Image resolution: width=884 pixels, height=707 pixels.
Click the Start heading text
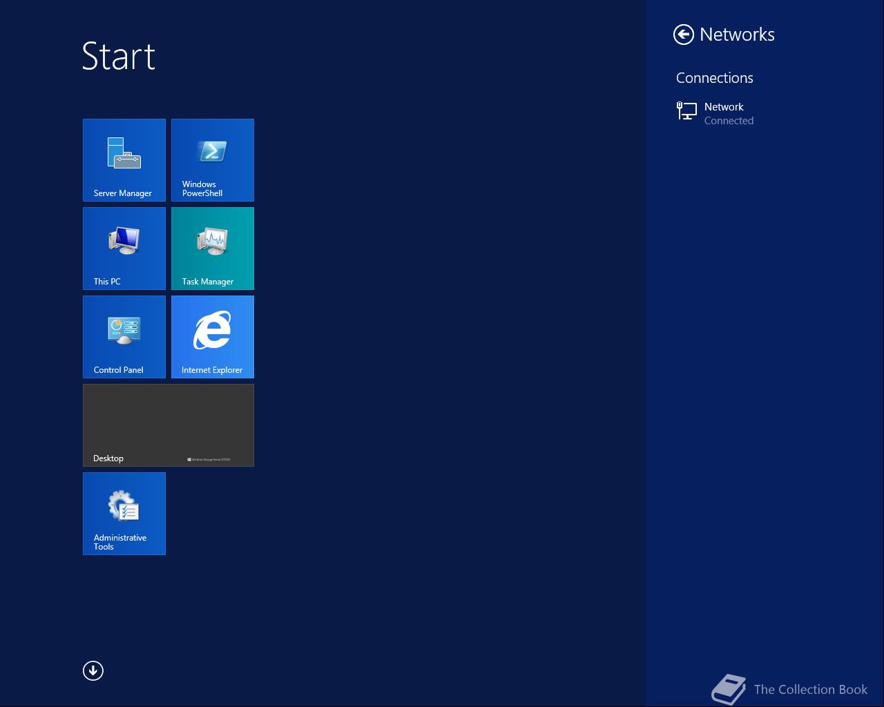tap(119, 56)
